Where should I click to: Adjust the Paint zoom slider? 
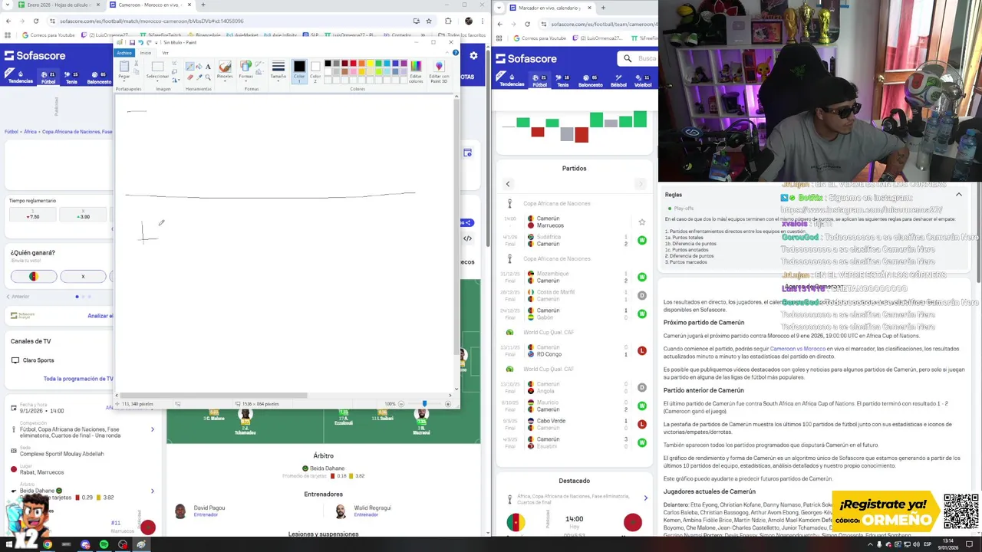coord(424,403)
